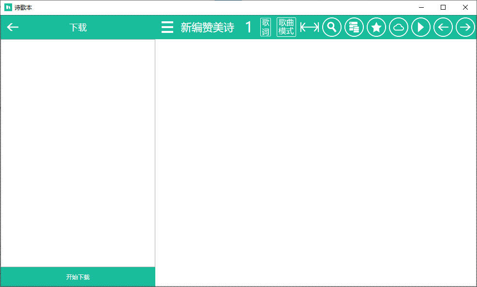Go back from the 下载 panel
The width and height of the screenshot is (477, 287).
pyautogui.click(x=13, y=27)
